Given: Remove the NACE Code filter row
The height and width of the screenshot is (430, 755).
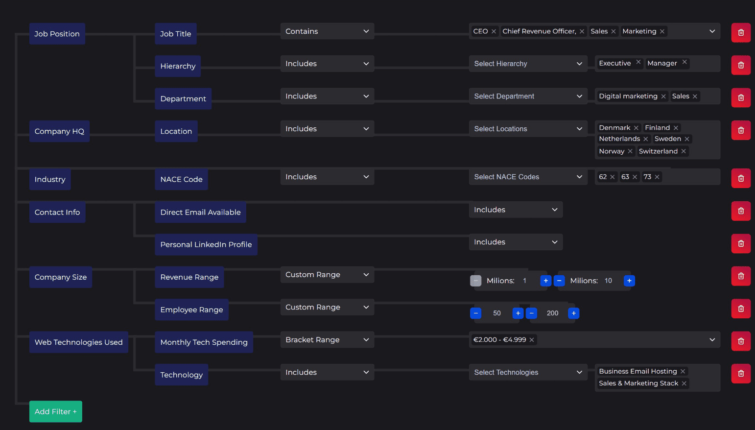Looking at the screenshot, I should click(740, 178).
